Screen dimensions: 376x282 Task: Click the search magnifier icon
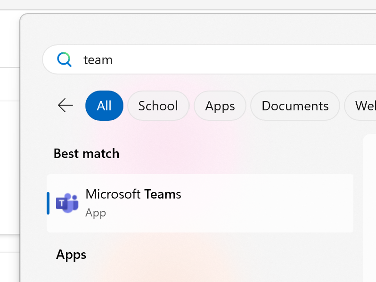64,59
